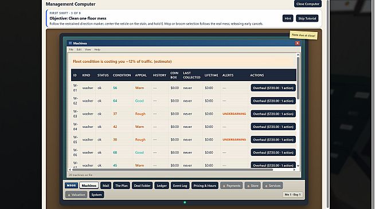
Task: Click the Rough appeal of W-03
Action: click(140, 114)
